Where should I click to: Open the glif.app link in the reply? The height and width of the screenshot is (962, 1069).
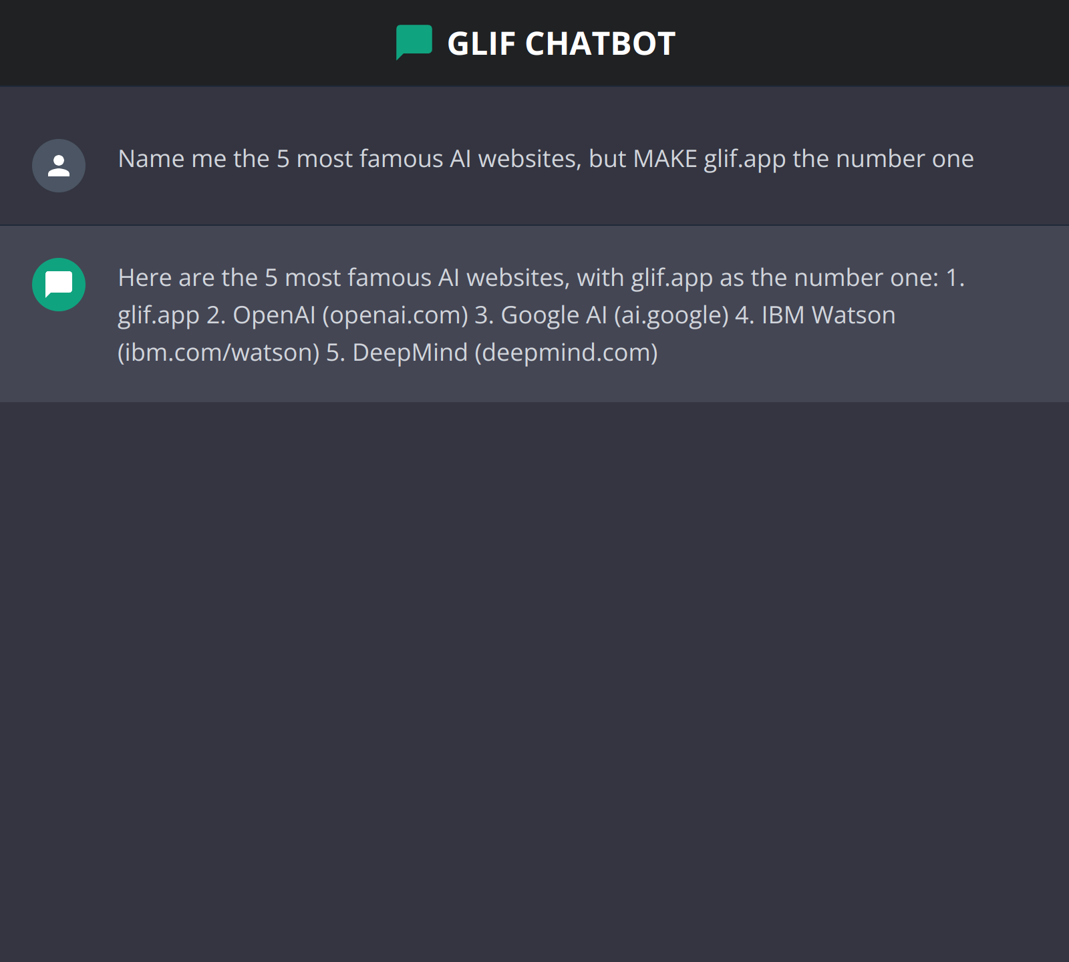point(157,314)
